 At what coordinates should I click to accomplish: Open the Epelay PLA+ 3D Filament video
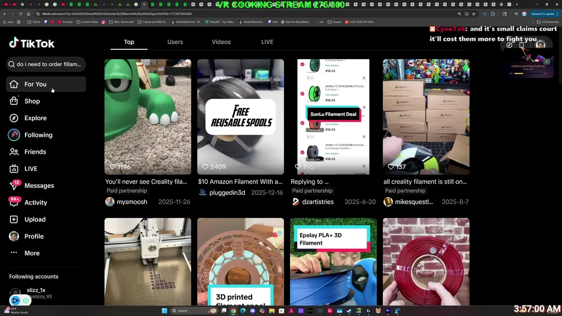333,262
